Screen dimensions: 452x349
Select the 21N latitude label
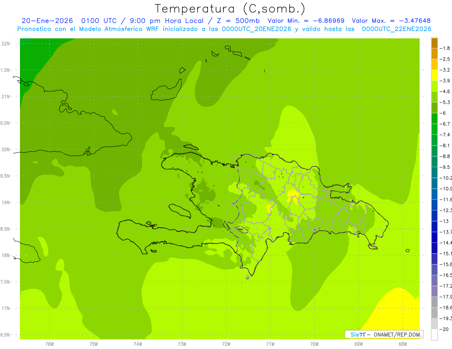point(6,96)
